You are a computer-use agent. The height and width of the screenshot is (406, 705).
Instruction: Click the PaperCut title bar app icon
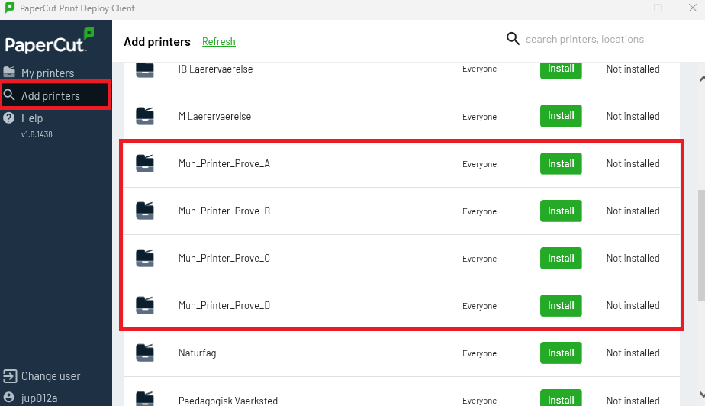click(9, 8)
